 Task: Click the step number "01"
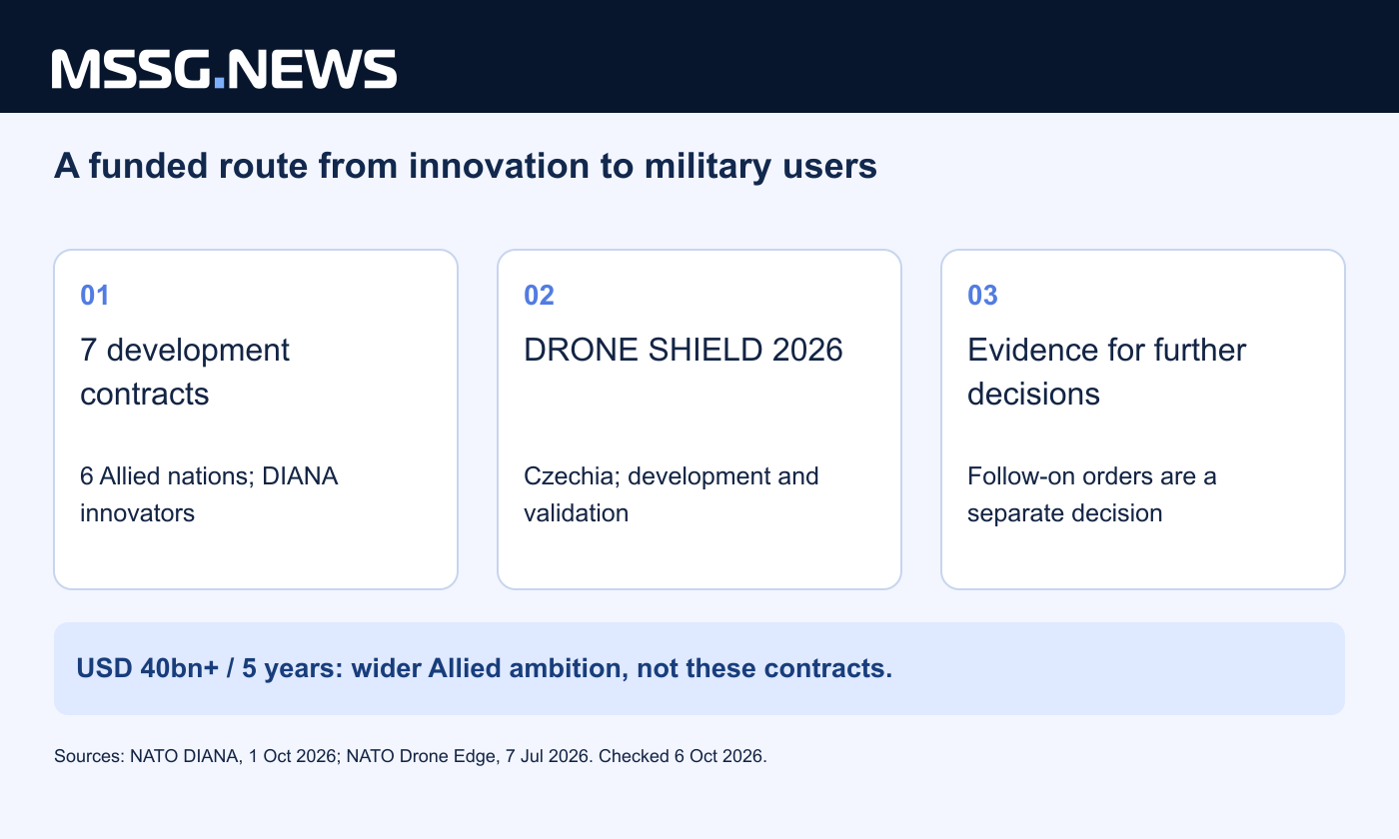[x=95, y=296]
